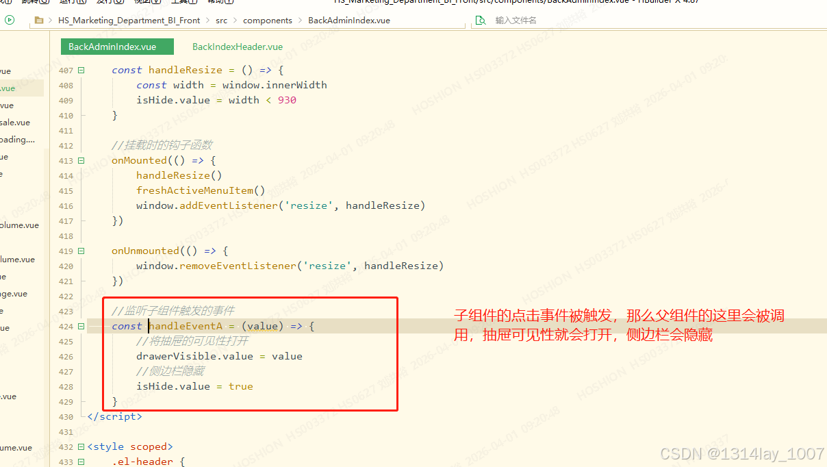Click line number 408 in the gutter
Viewport: 827px width, 467px height.
point(66,86)
